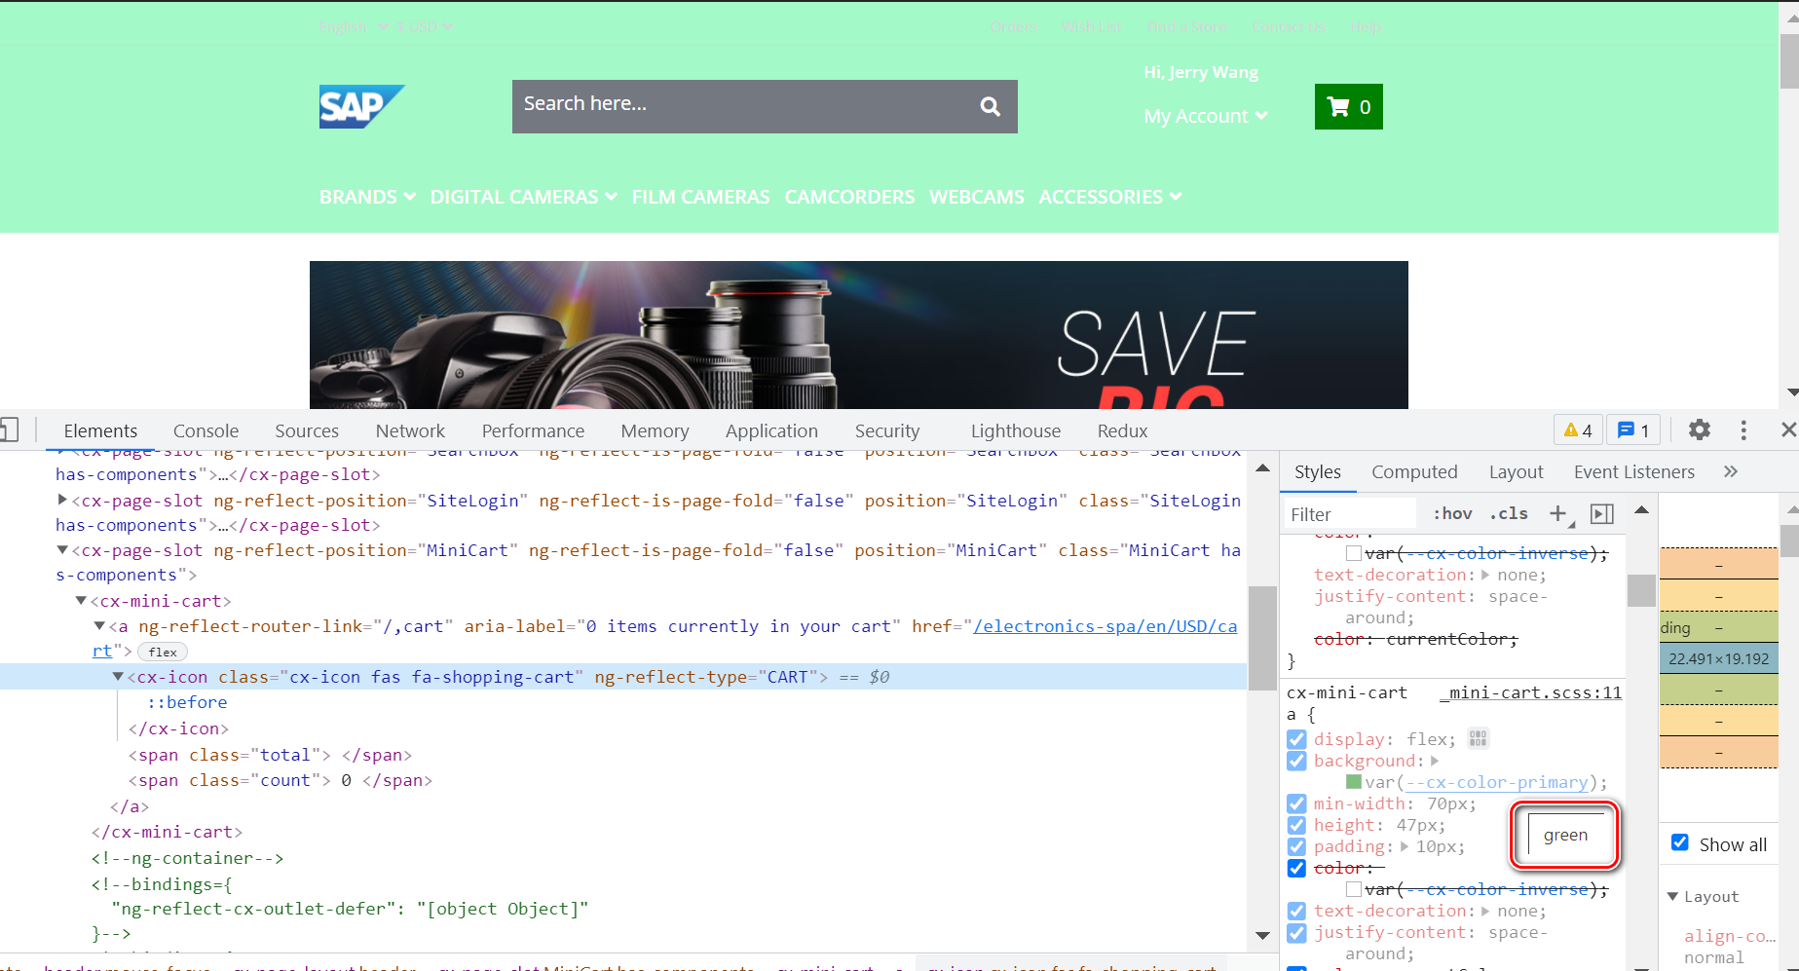Screen dimensions: 1799x971
Task: Open the Lighthouse tab
Action: (1016, 430)
